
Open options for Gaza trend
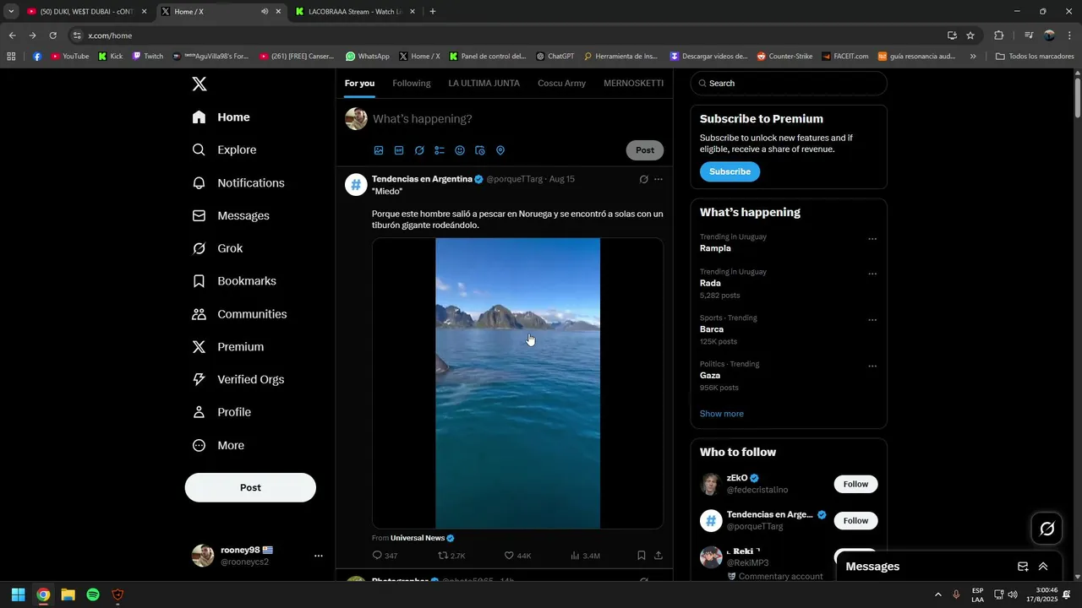pos(872,366)
